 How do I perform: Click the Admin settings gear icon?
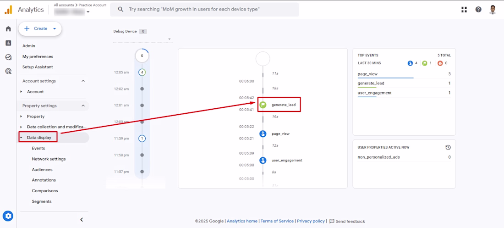point(8,216)
